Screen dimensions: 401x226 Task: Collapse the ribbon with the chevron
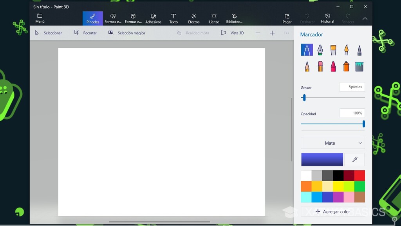pos(365,18)
